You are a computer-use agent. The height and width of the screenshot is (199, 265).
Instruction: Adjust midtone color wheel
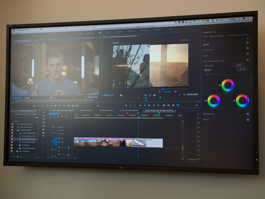[228, 85]
